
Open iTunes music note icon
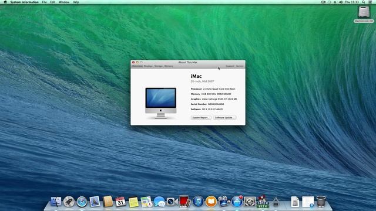[198, 202]
